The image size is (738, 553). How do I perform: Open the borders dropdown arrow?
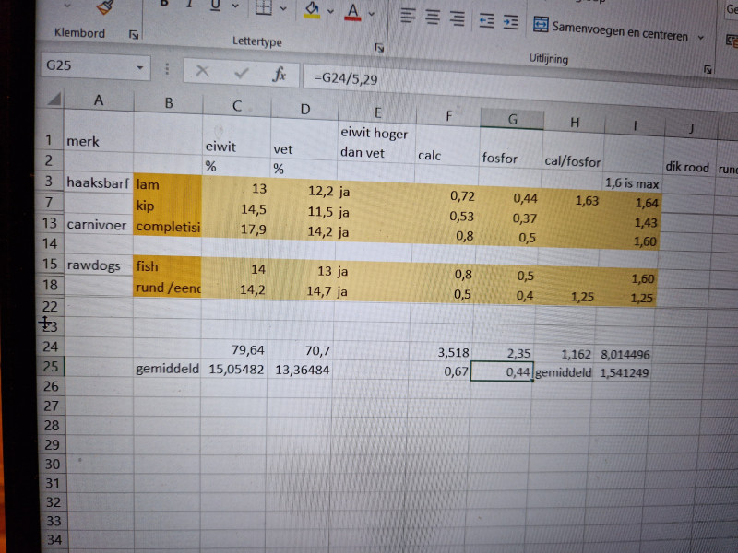pyautogui.click(x=283, y=8)
